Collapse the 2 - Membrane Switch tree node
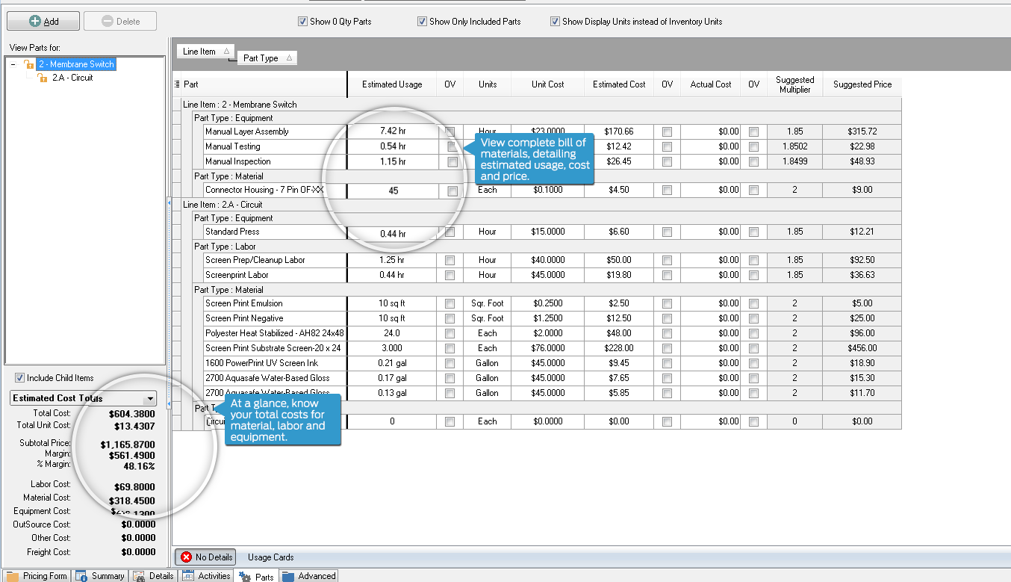The width and height of the screenshot is (1011, 582). click(13, 64)
